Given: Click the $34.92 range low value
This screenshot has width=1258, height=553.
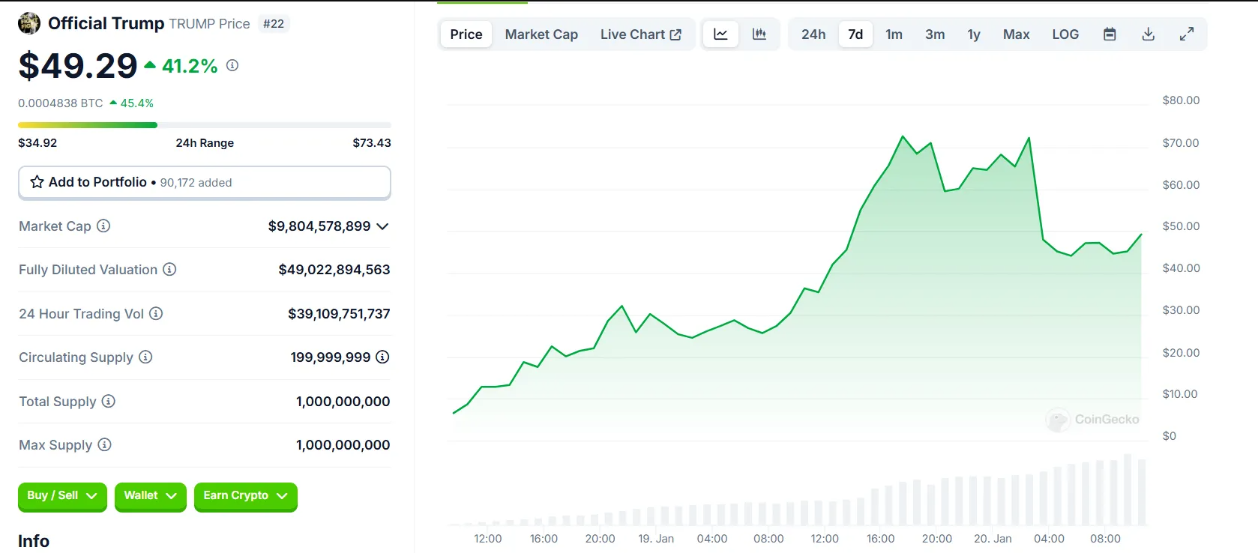Looking at the screenshot, I should click(37, 143).
